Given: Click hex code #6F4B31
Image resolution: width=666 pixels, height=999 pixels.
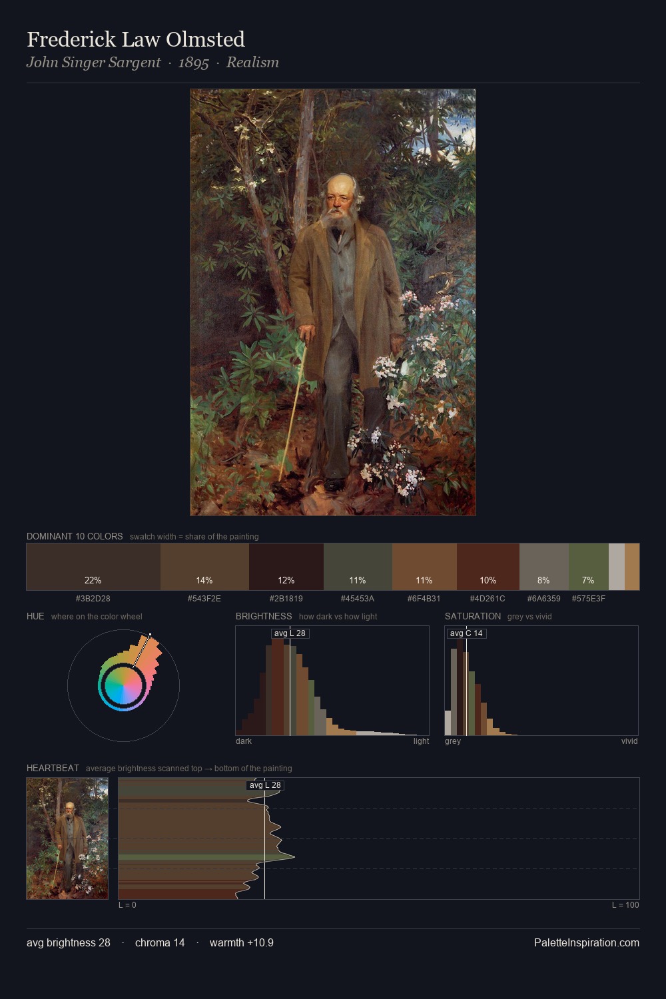Looking at the screenshot, I should (x=424, y=599).
